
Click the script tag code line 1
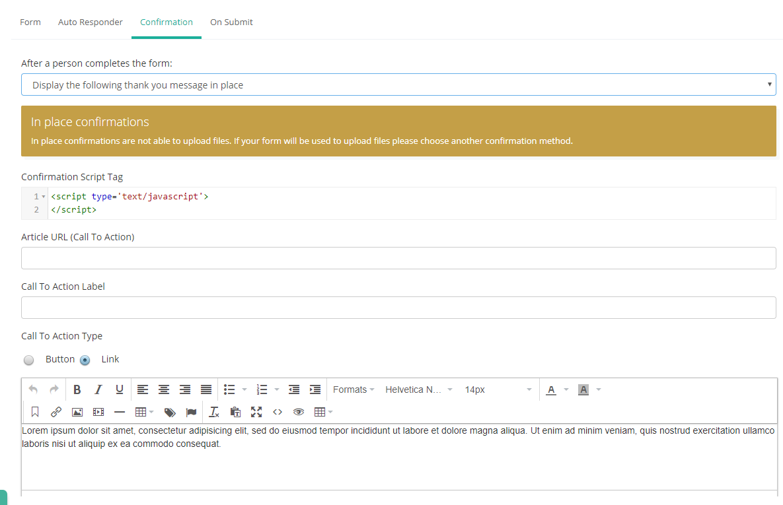tap(130, 197)
